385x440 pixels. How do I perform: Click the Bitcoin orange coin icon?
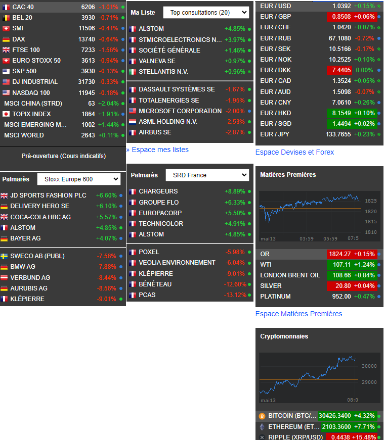[x=262, y=416]
